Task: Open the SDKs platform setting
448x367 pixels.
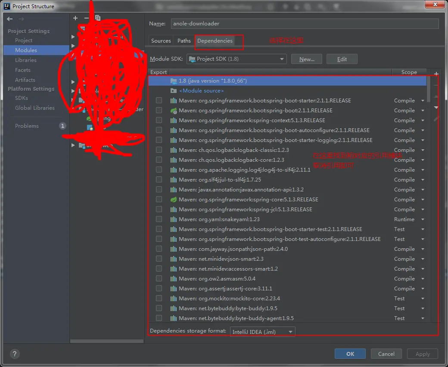Action: tap(22, 98)
